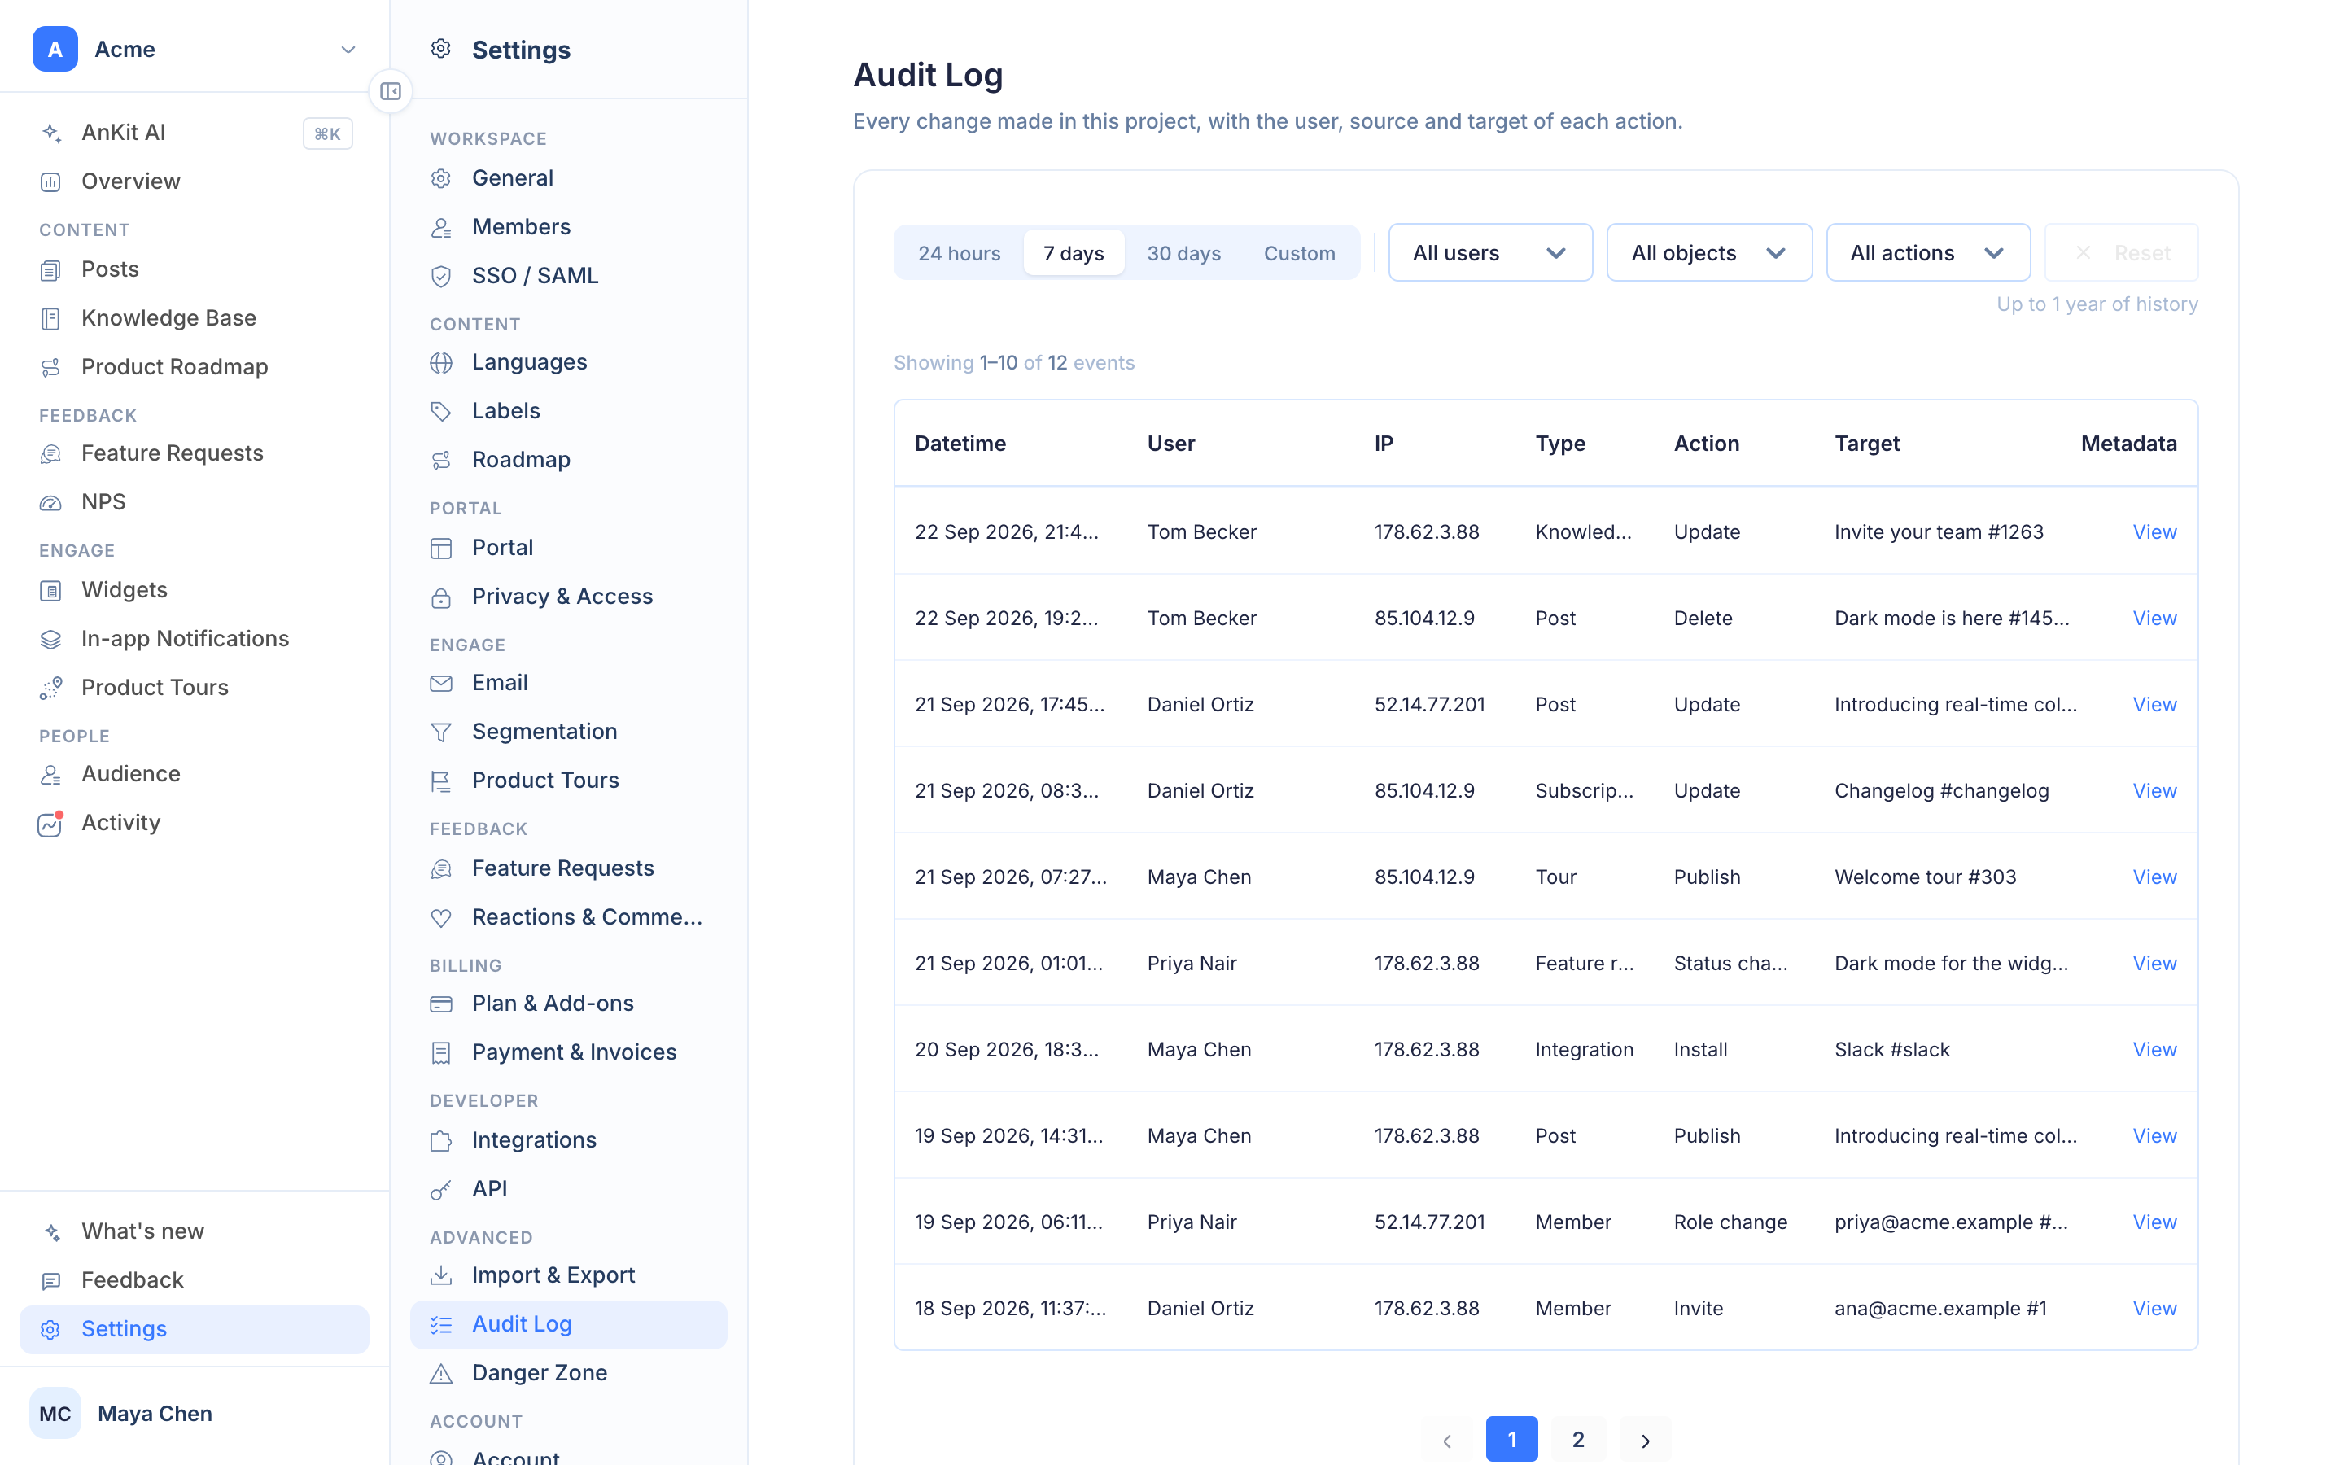Click the Audience person icon
Screen dimensions: 2344x1465
51,774
